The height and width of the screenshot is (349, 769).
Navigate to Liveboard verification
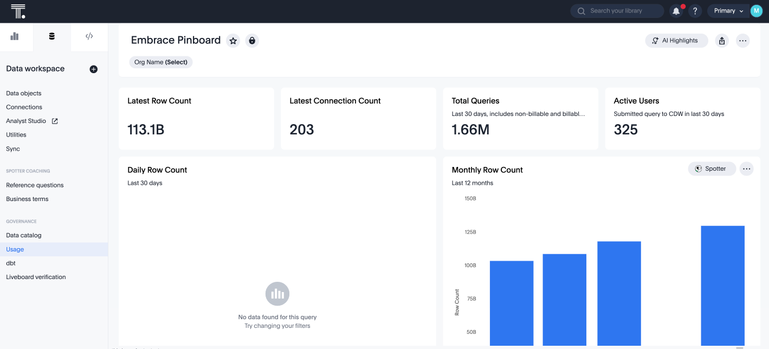(36, 277)
